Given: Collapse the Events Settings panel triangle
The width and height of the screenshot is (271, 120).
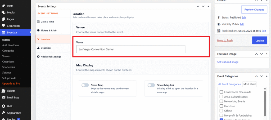Looking at the screenshot, I should tap(208, 6).
